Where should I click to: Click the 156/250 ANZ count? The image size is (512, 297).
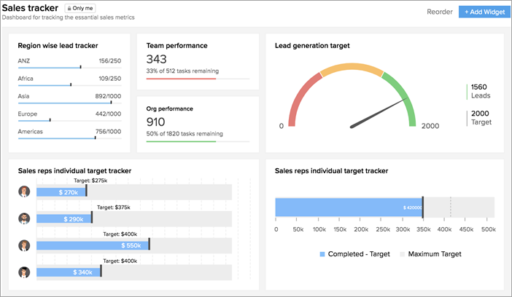[110, 60]
